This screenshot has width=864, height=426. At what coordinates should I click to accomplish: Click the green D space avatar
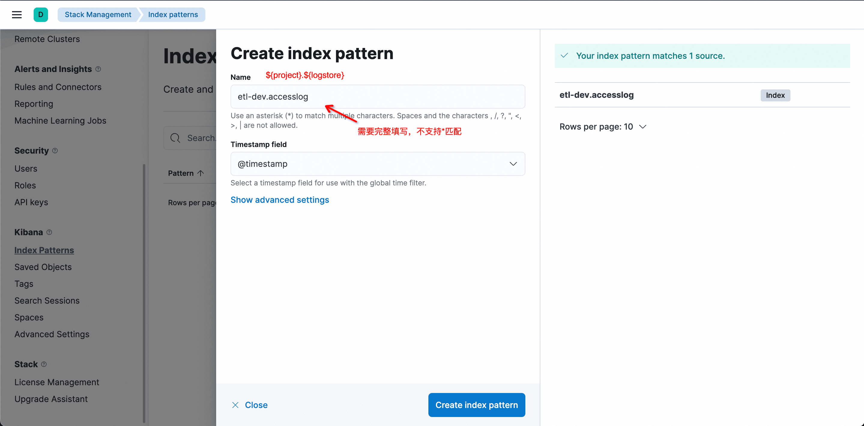click(41, 15)
